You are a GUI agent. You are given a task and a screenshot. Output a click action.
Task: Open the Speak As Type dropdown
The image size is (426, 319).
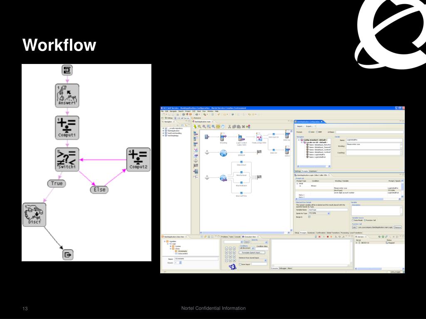(319, 213)
